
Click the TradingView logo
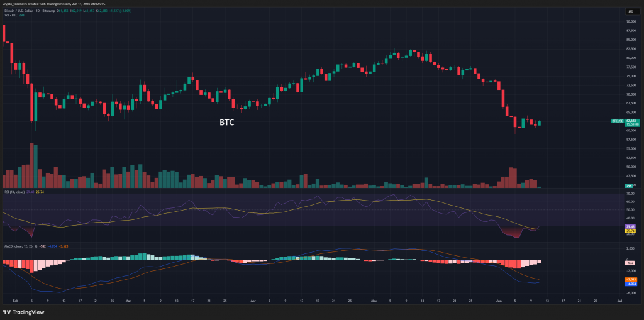(23, 312)
